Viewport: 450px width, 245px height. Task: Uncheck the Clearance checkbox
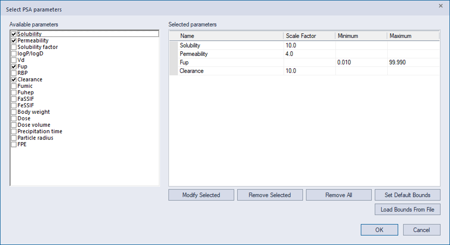tap(13, 80)
